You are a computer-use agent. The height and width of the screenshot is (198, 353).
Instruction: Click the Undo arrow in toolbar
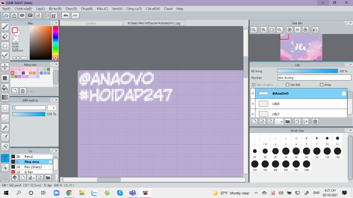click(66, 15)
